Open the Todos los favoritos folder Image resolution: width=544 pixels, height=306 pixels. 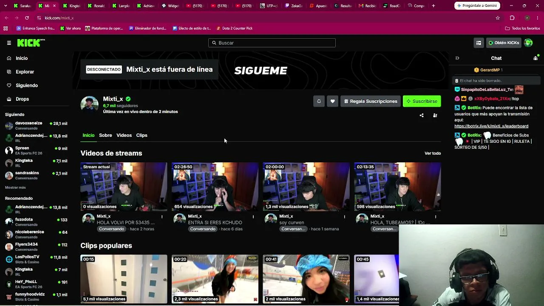[x=522, y=28]
